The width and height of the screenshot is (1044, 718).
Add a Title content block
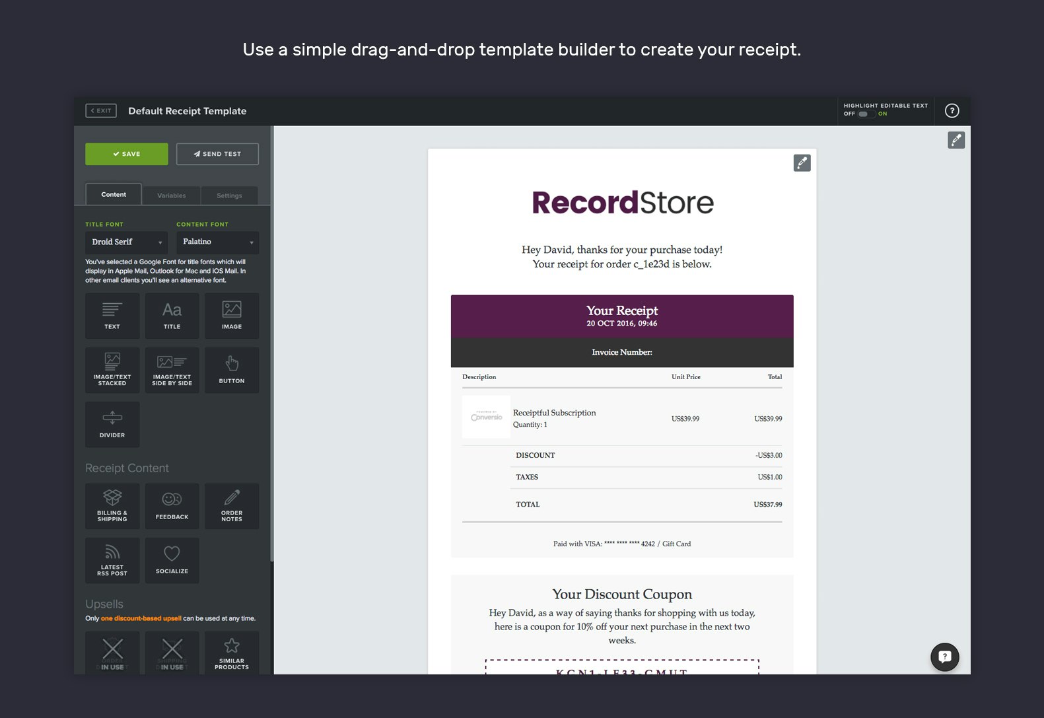(x=172, y=316)
